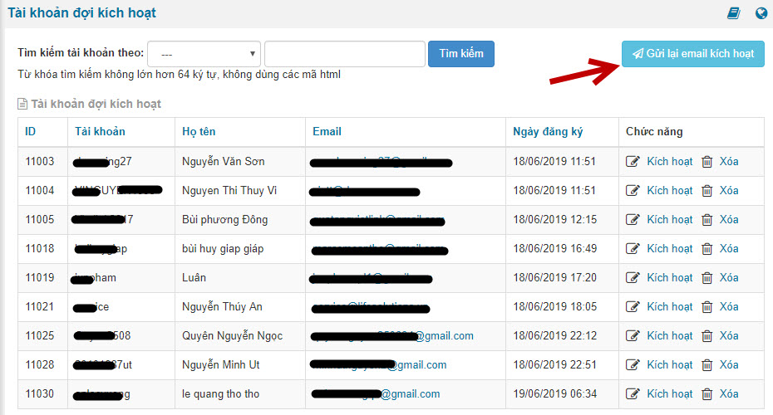Activate account 11004 via Kích hoạt link
This screenshot has height=415, width=773.
669,191
